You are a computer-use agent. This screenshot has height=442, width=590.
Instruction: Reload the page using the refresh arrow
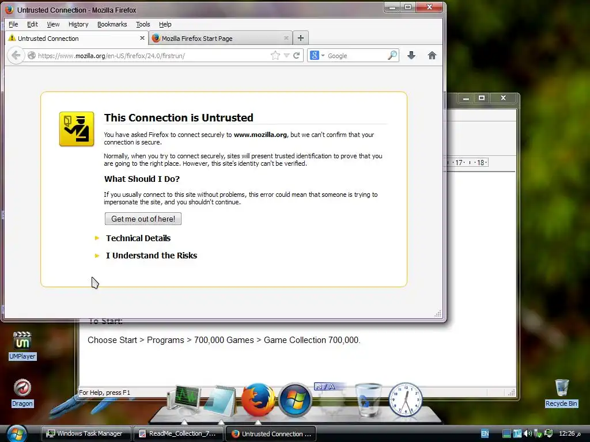(297, 56)
